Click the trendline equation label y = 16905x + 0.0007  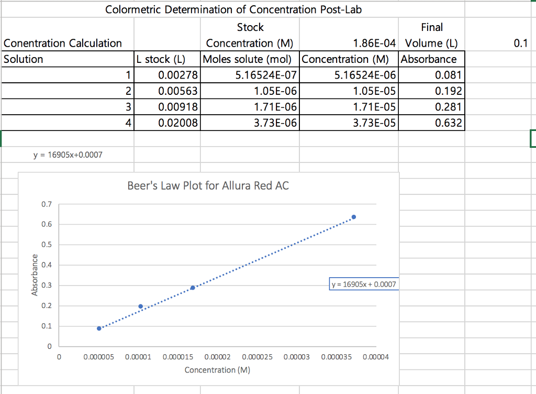[x=363, y=283]
